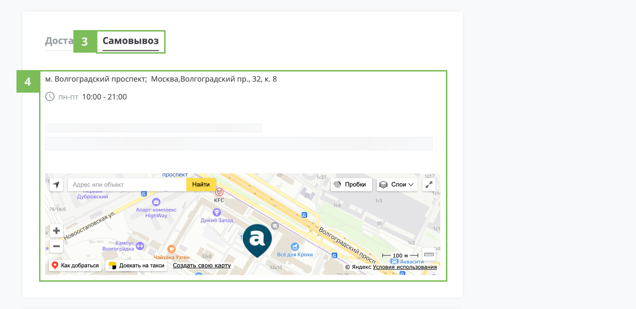Open the Слои layers dropdown
The height and width of the screenshot is (309, 636).
[397, 184]
